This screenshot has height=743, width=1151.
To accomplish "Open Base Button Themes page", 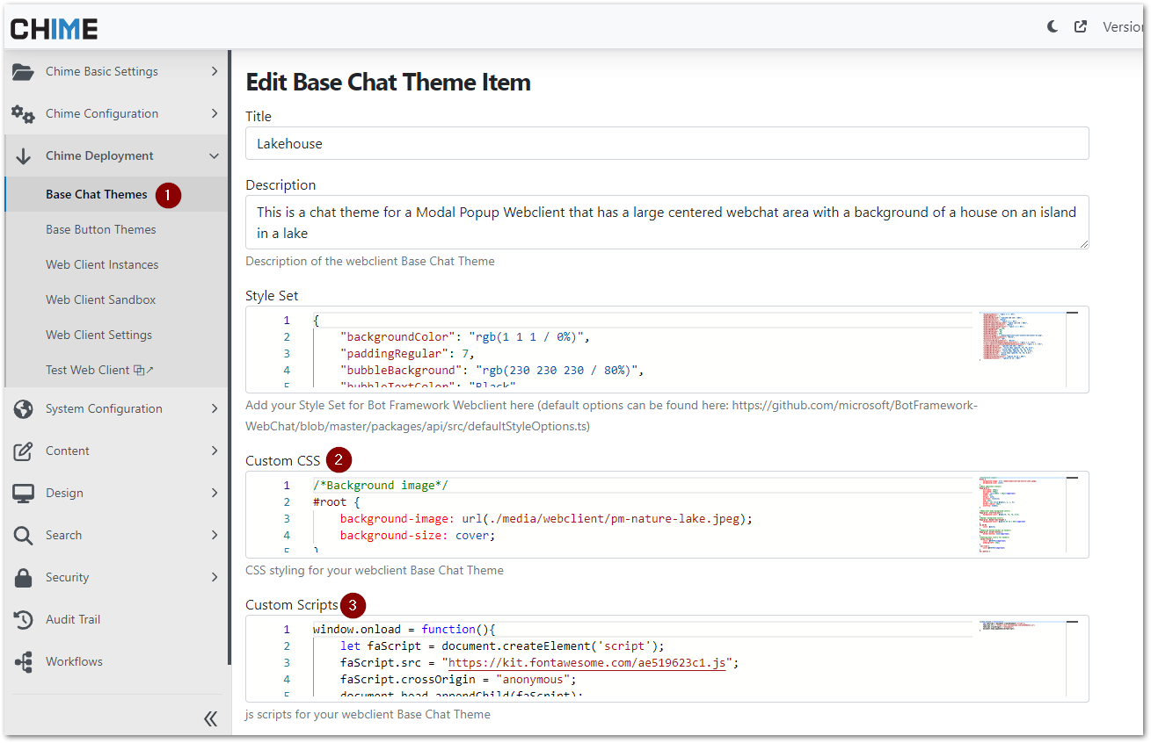I will (101, 229).
